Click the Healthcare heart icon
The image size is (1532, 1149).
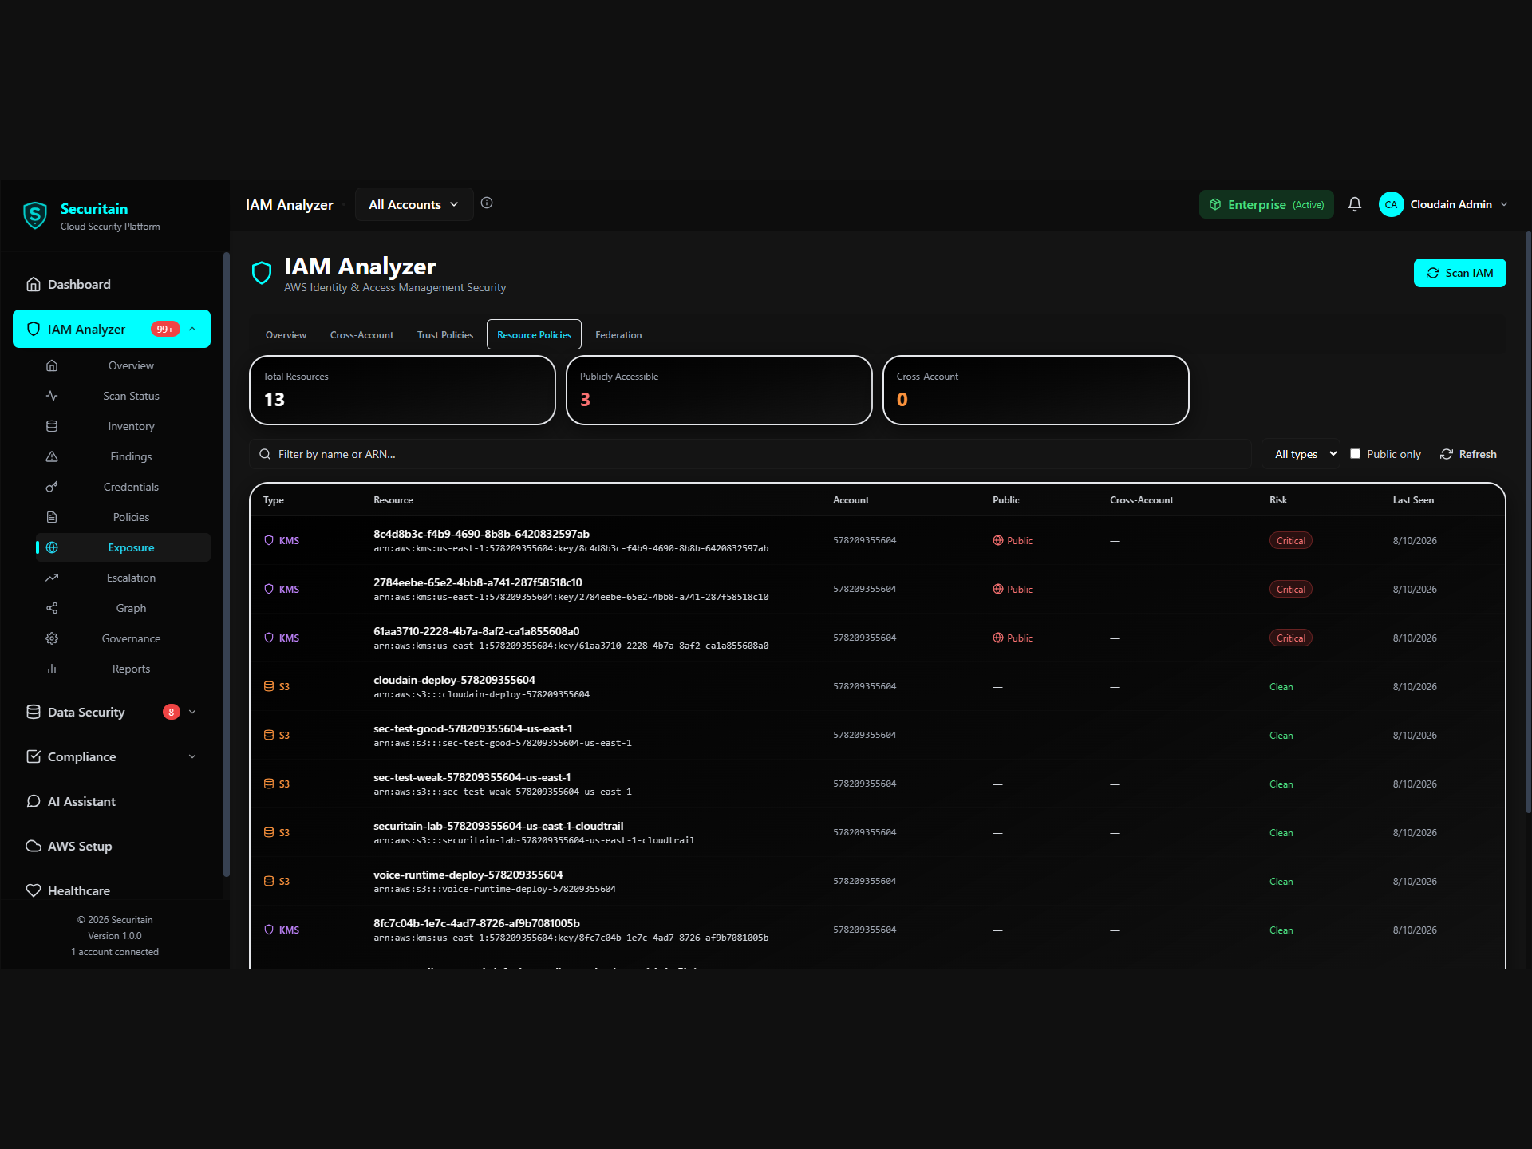(34, 890)
